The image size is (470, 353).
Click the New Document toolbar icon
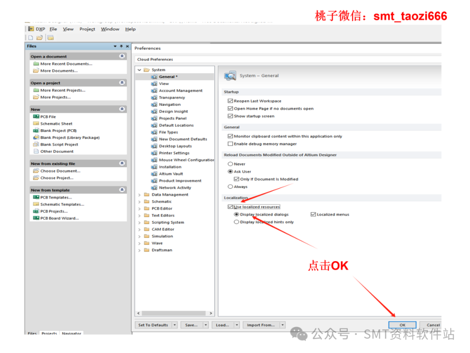[30, 37]
